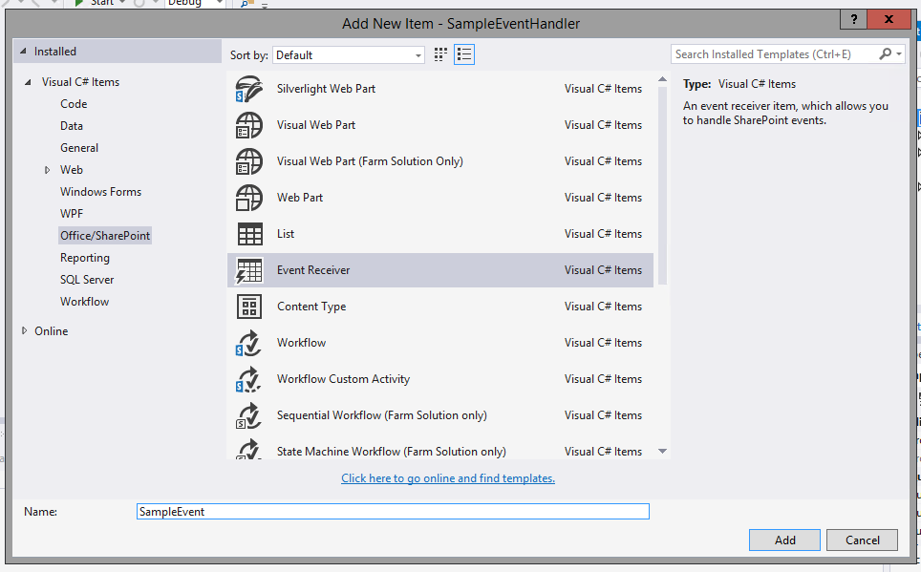
Task: Click the Add button
Action: click(784, 540)
